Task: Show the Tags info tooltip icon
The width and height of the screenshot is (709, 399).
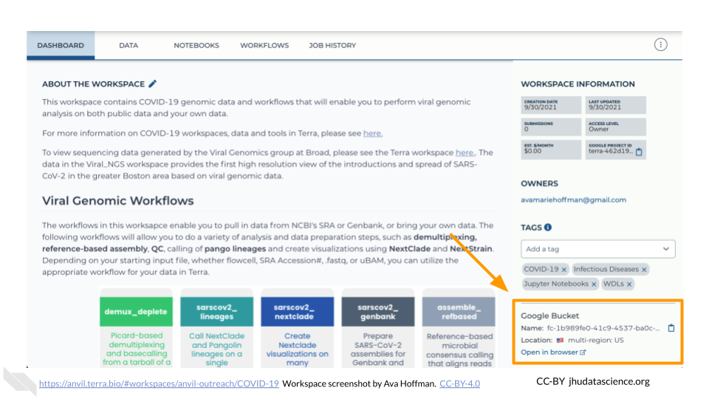Action: click(548, 227)
